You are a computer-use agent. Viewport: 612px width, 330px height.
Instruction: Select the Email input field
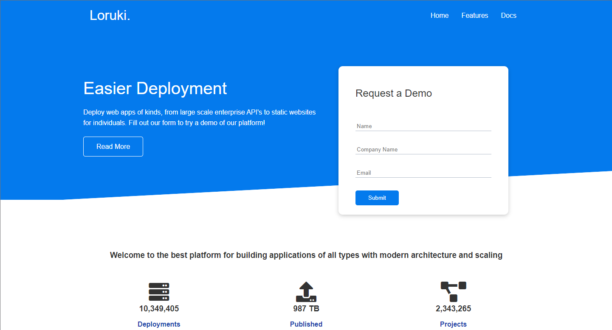[x=423, y=173]
